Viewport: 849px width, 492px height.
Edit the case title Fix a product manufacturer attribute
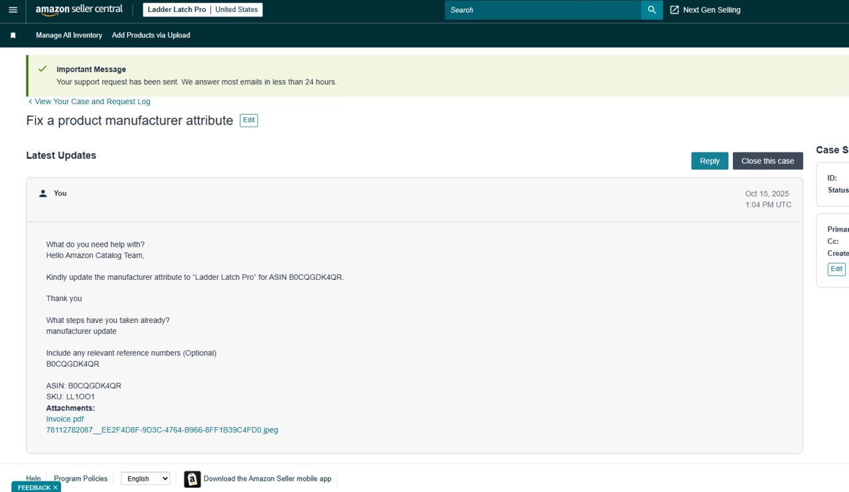coord(248,120)
